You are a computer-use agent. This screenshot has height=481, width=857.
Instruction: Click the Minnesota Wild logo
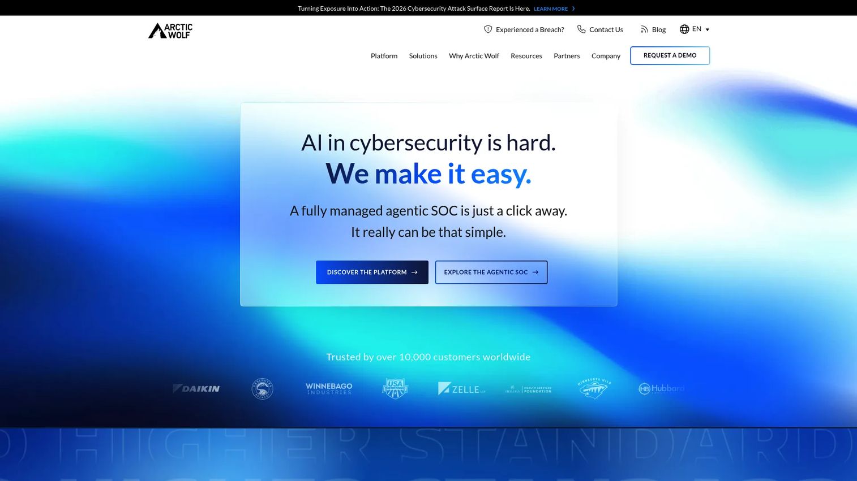[594, 388]
